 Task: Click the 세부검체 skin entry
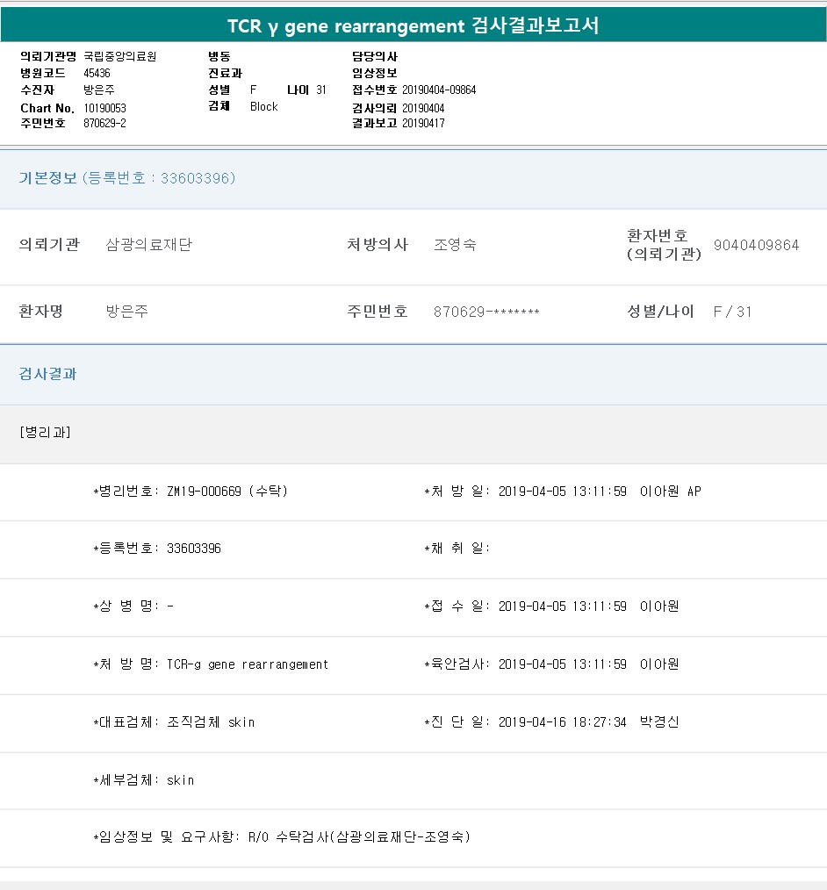point(180,780)
